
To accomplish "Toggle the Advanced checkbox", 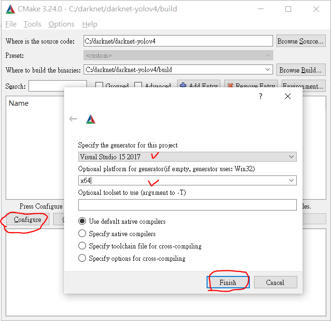I will (138, 85).
